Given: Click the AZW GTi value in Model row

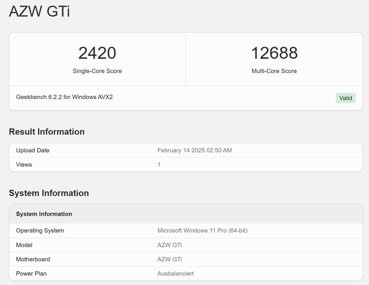Looking at the screenshot, I should pyautogui.click(x=170, y=245).
